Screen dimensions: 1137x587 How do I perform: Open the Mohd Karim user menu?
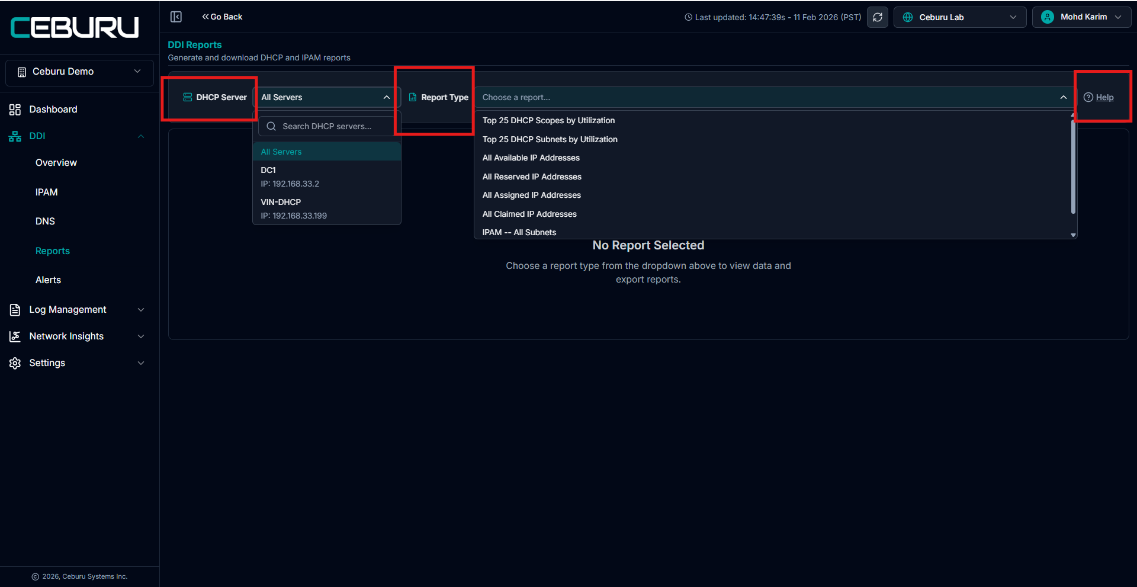1081,17
